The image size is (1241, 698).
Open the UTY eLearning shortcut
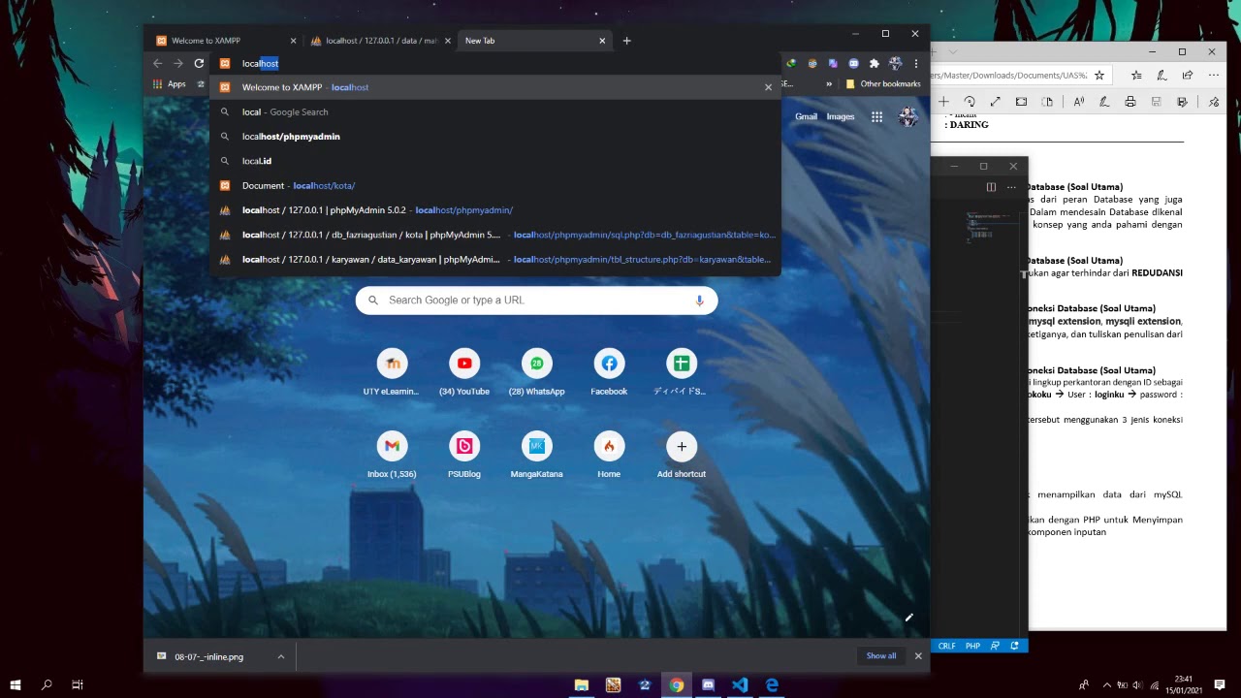[x=392, y=373]
